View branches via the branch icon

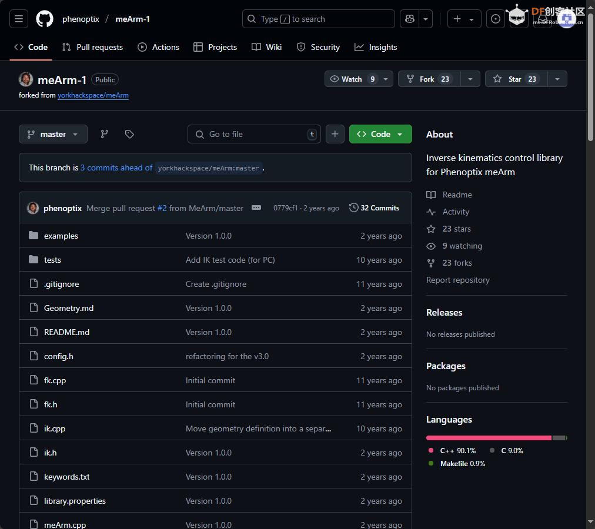coord(104,134)
